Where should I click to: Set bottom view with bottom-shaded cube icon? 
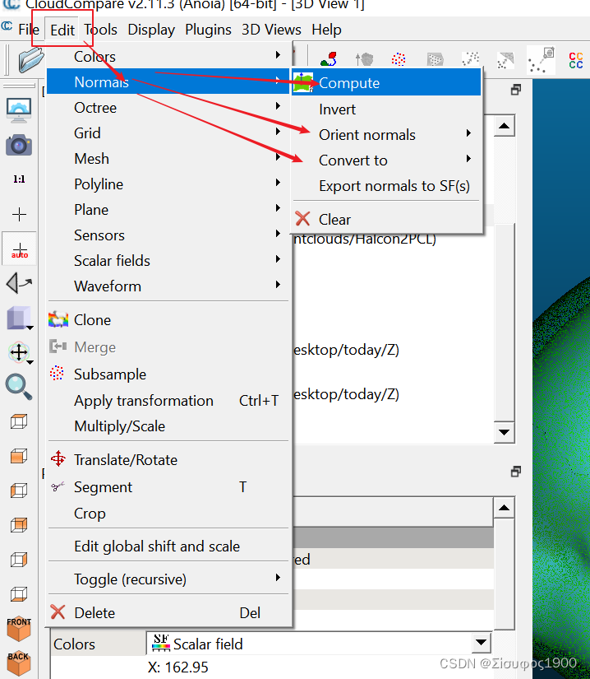(19, 593)
